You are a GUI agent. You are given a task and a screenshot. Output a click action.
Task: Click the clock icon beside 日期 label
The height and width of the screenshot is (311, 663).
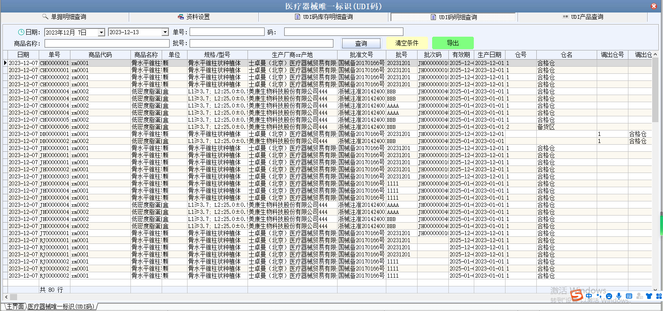[x=21, y=32]
